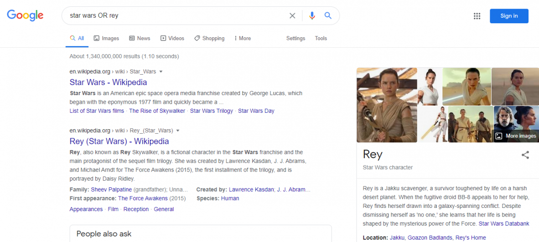Open the Google apps grid

click(x=477, y=16)
